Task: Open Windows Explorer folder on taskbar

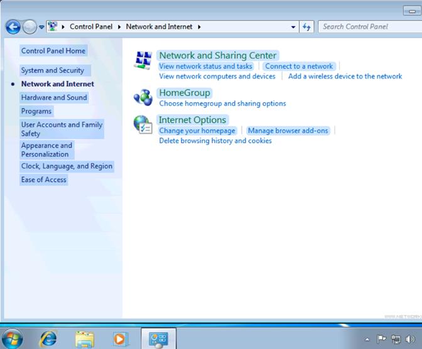Action: click(85, 339)
